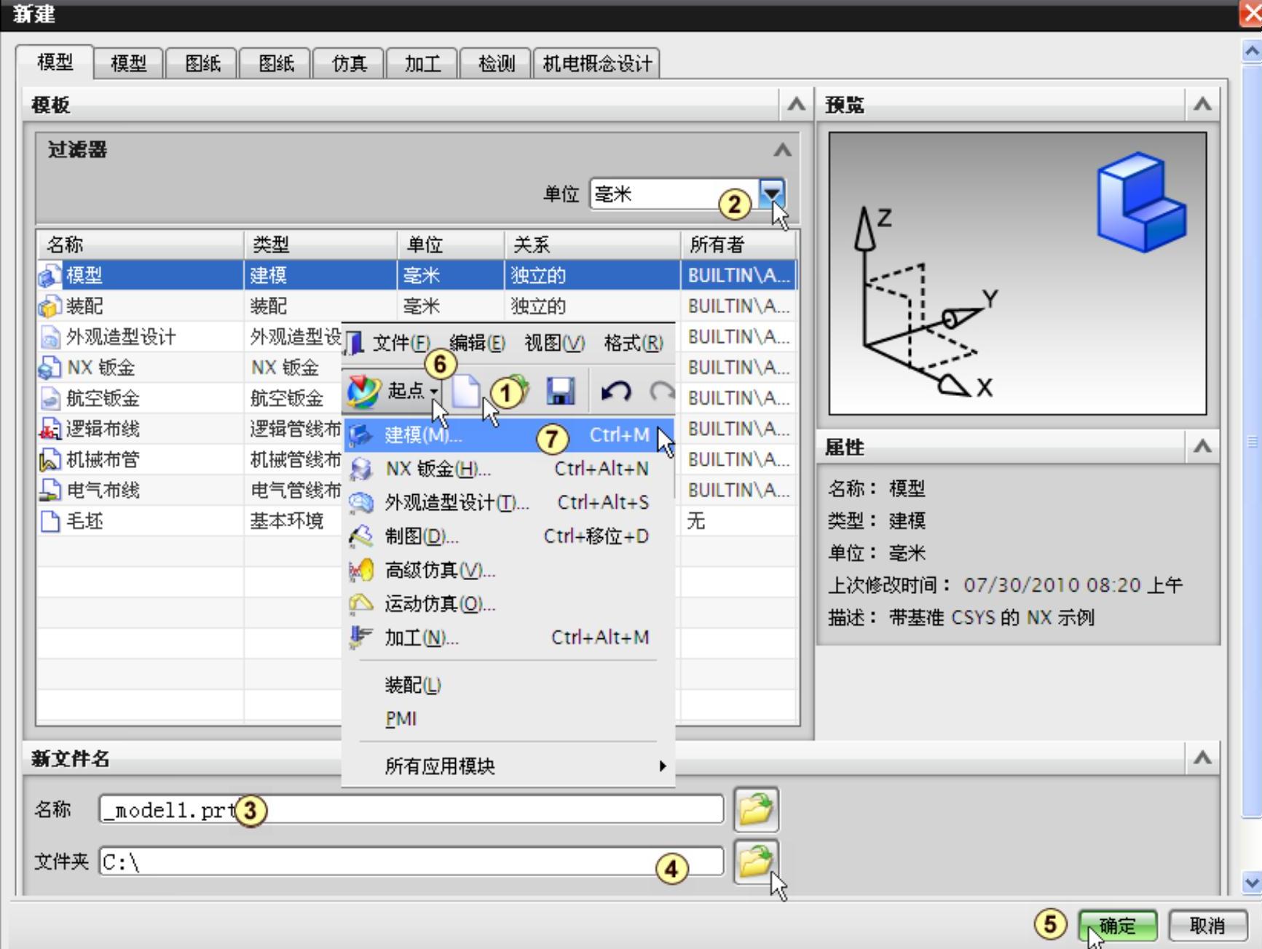Open the 编辑(E) menu
This screenshot has width=1262, height=949.
(477, 343)
